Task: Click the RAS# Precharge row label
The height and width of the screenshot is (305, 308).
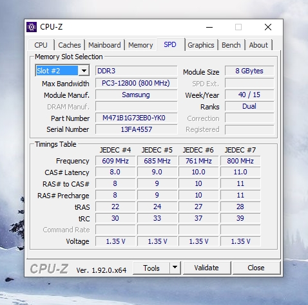Action: coord(63,196)
